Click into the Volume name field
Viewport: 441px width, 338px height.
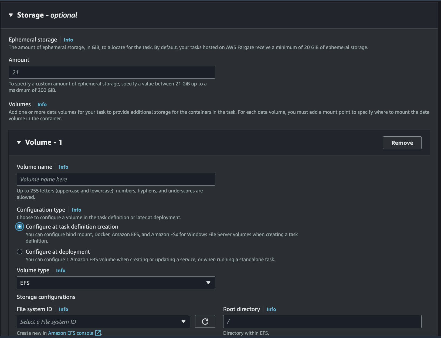point(116,179)
